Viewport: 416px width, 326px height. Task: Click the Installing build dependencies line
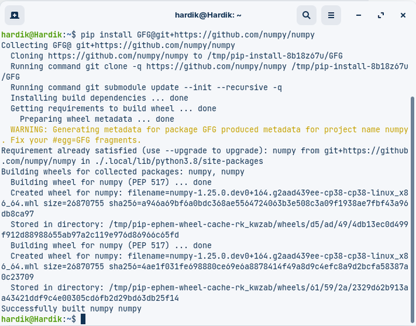(99, 98)
